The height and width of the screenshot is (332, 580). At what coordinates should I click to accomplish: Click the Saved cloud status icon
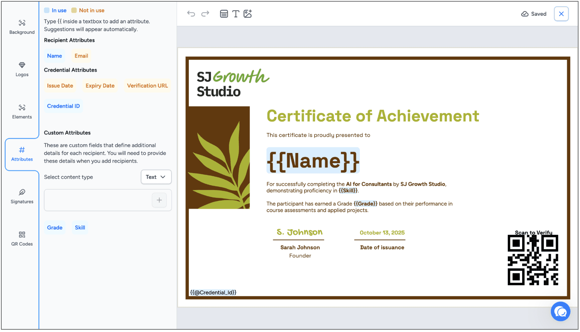tap(525, 14)
